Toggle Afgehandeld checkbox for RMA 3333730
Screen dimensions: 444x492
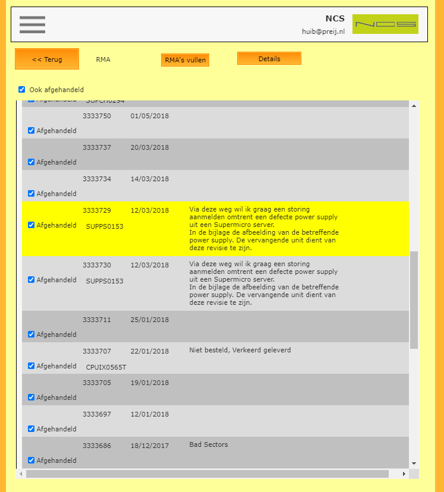pyautogui.click(x=31, y=280)
